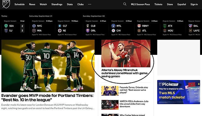Screen dimensions: 202x116
Task: Select the ATX team name
Action: (170, 26)
